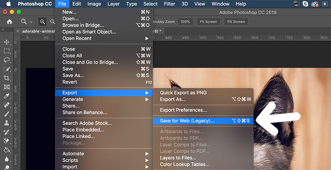Select the History Brush tool

tap(7, 132)
